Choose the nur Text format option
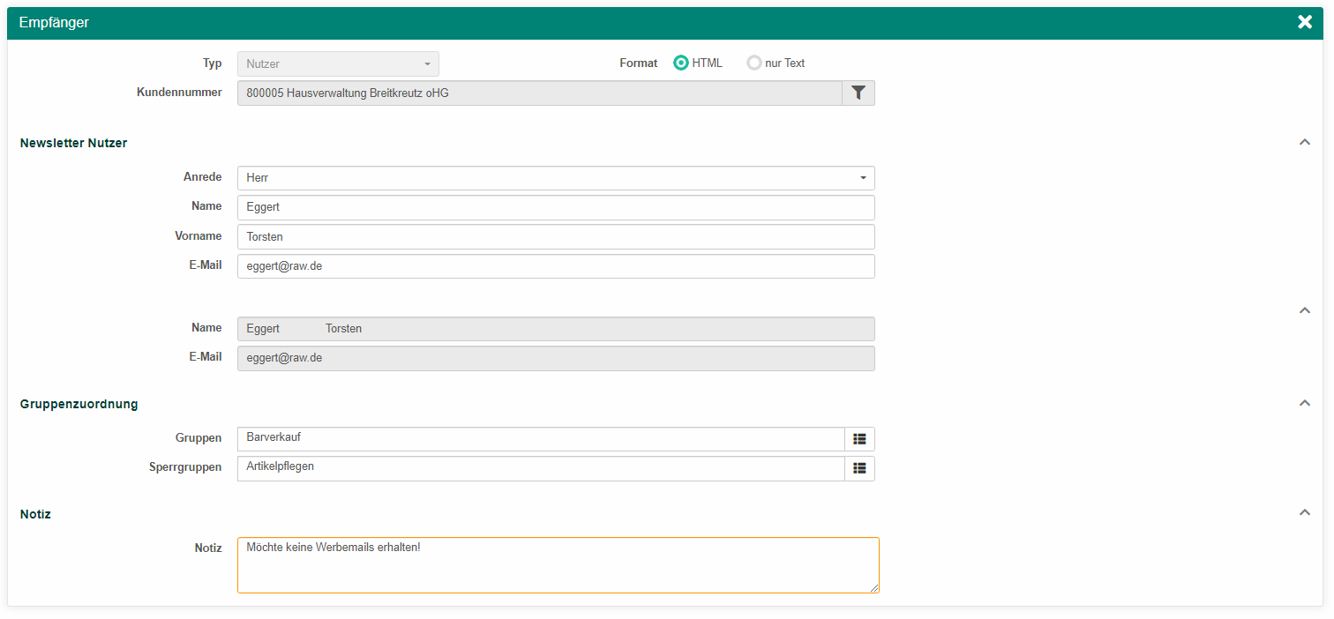Viewport: 1334px width, 619px height. (754, 63)
